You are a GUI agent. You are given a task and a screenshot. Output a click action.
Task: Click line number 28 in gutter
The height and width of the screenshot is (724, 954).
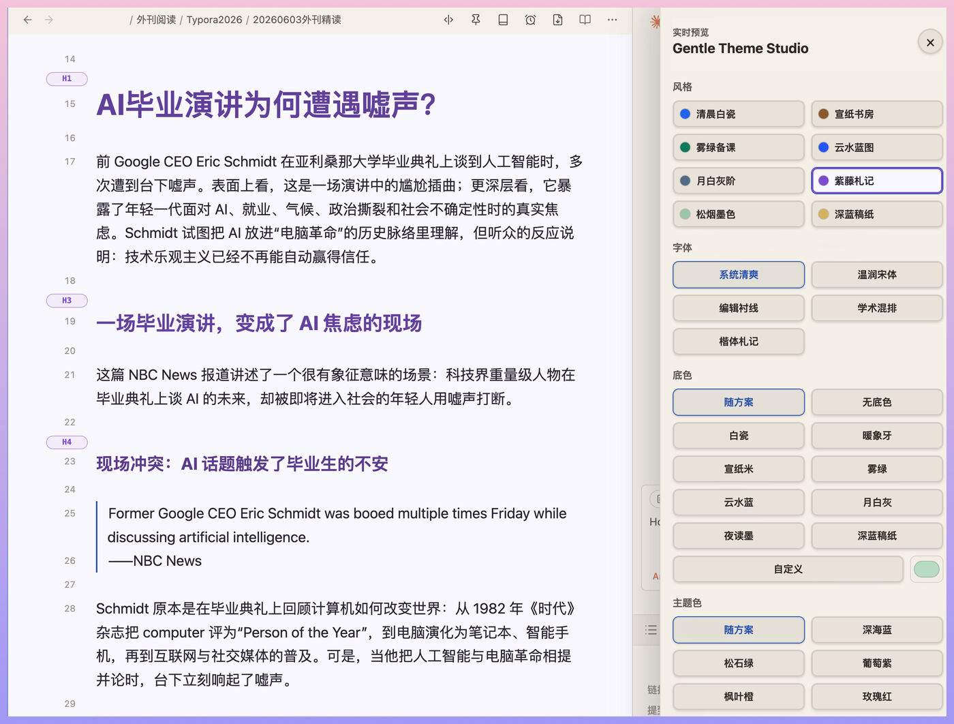[x=70, y=608]
